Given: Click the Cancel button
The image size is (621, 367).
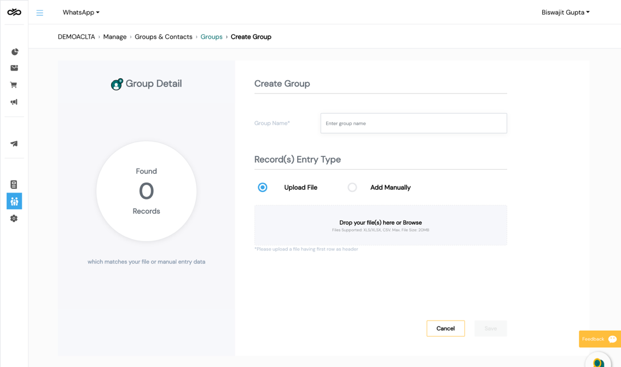Looking at the screenshot, I should [x=445, y=329].
